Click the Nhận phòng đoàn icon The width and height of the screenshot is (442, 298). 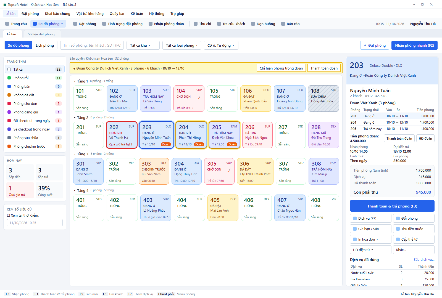pyautogui.click(x=151, y=24)
